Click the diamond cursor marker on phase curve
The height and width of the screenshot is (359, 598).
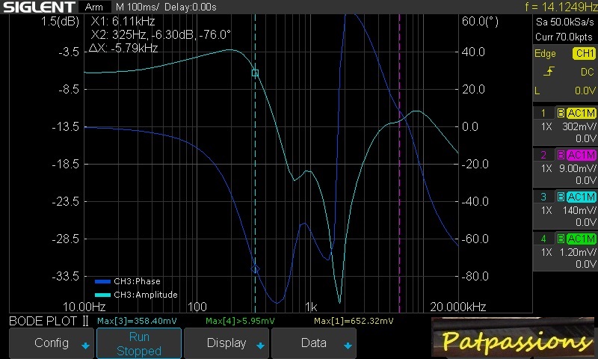tap(255, 269)
